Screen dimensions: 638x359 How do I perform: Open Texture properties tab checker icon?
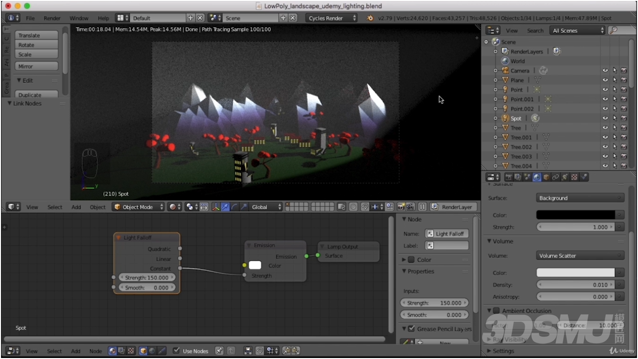[574, 177]
